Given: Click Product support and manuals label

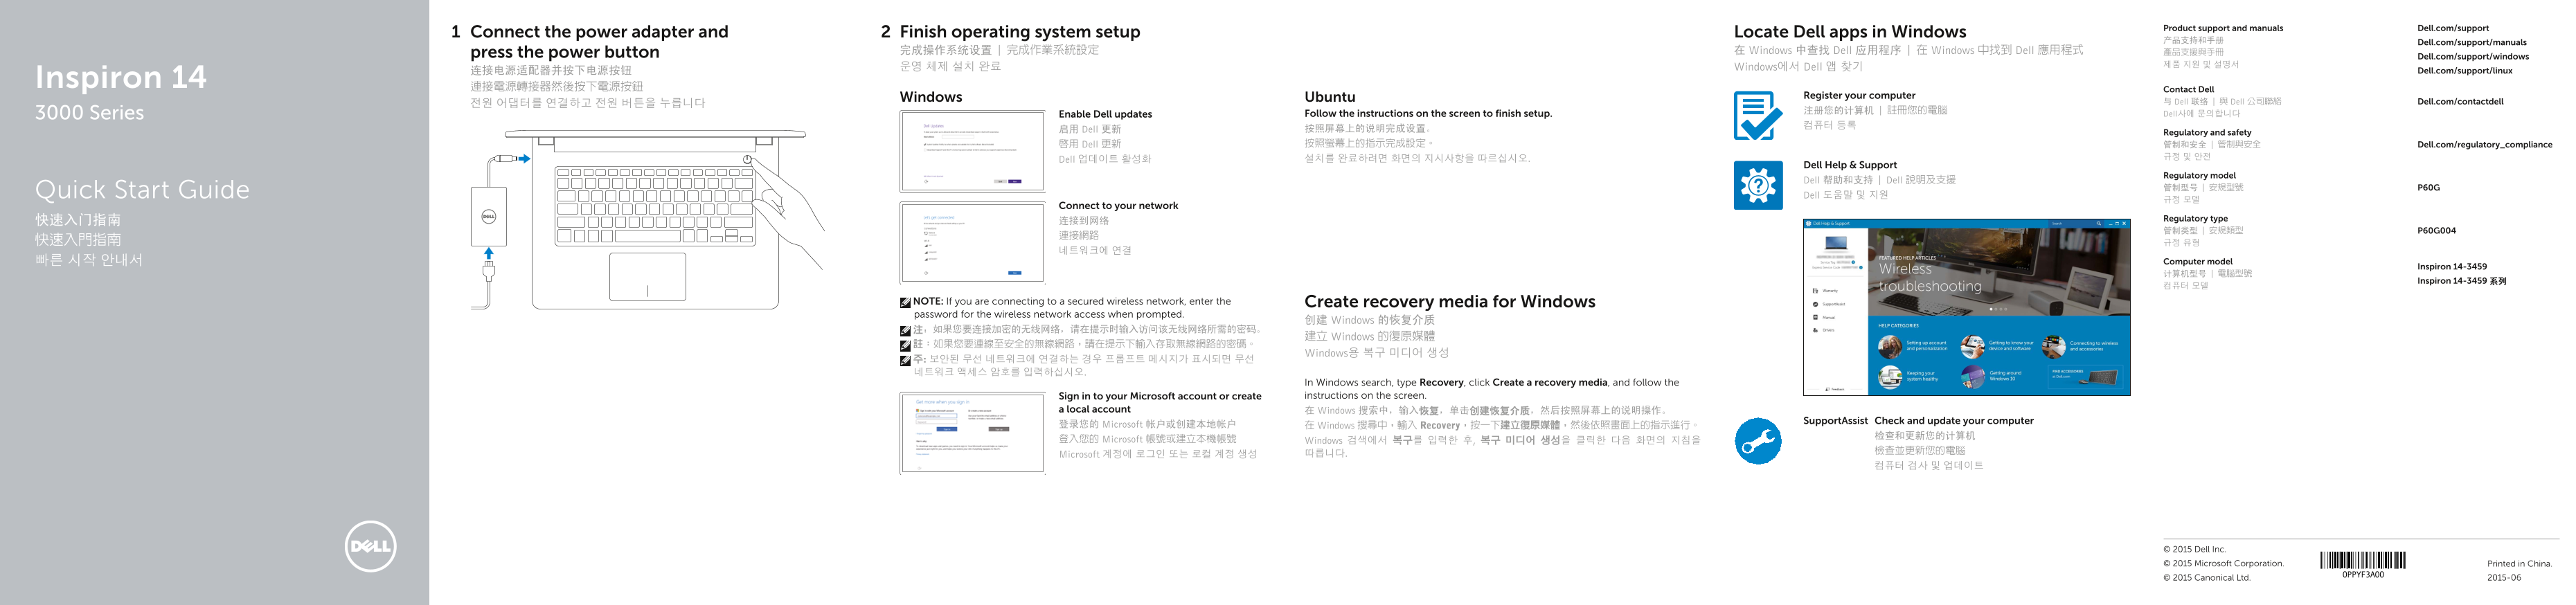Looking at the screenshot, I should coord(2222,28).
